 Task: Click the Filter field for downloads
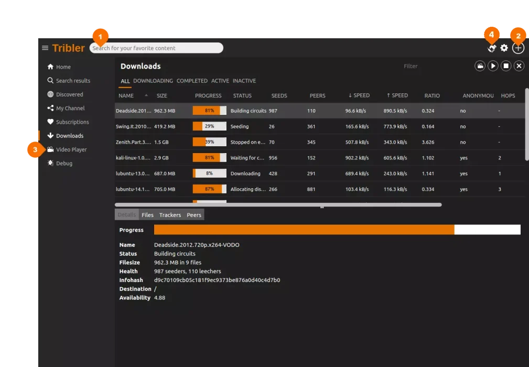(x=411, y=66)
